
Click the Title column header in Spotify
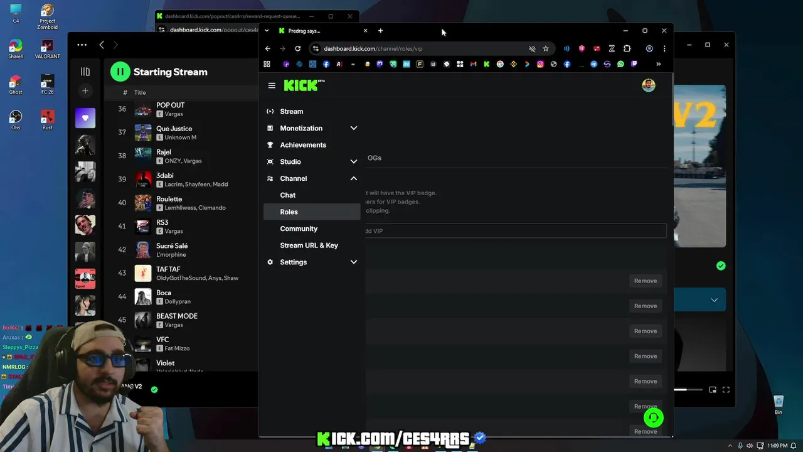click(140, 93)
